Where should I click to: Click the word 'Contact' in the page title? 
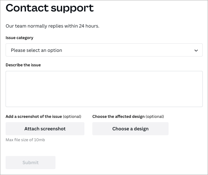[x=26, y=8]
